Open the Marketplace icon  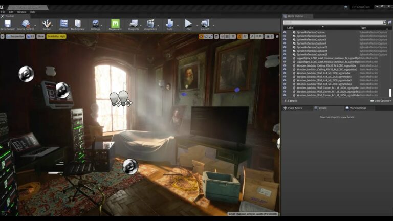pyautogui.click(x=78, y=24)
